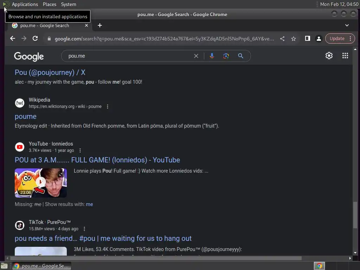Open more options for YouTube result
Viewport: 360px width, 270px height.
click(80, 150)
